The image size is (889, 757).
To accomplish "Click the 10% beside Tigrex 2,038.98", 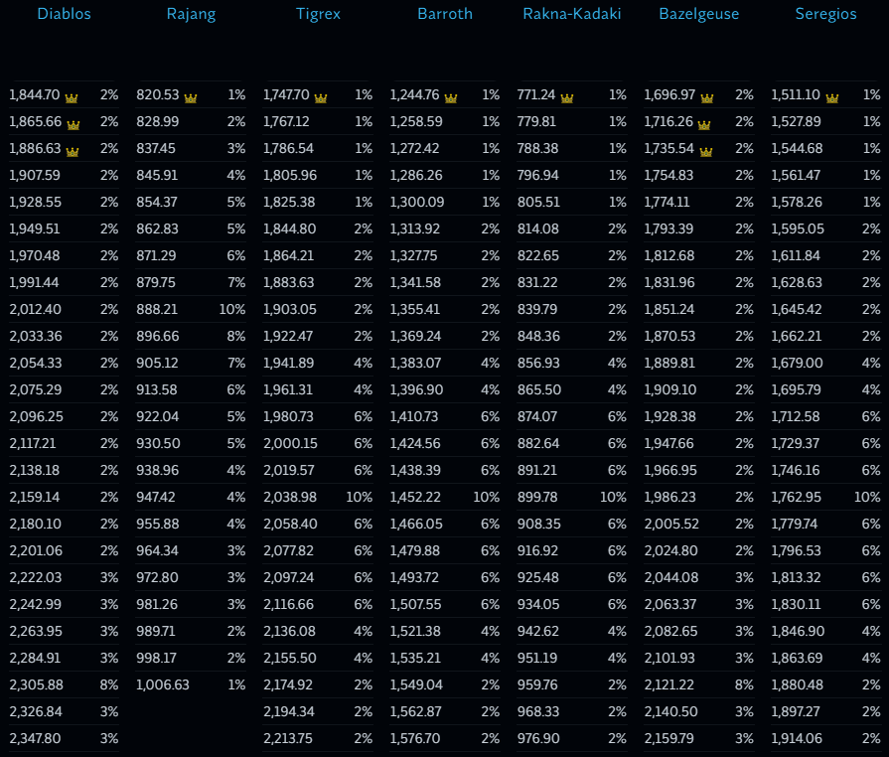I will pos(360,498).
